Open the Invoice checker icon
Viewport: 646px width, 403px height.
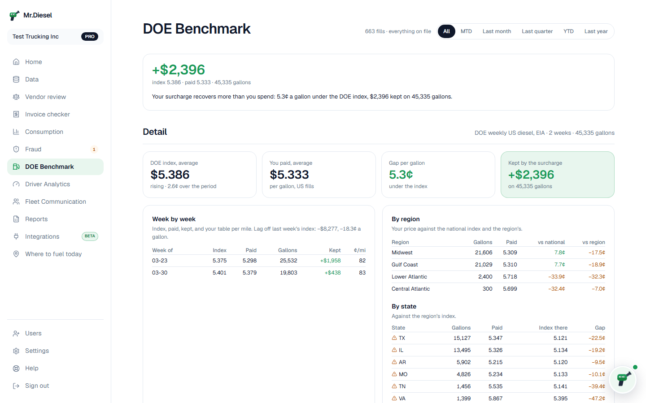[x=16, y=114]
